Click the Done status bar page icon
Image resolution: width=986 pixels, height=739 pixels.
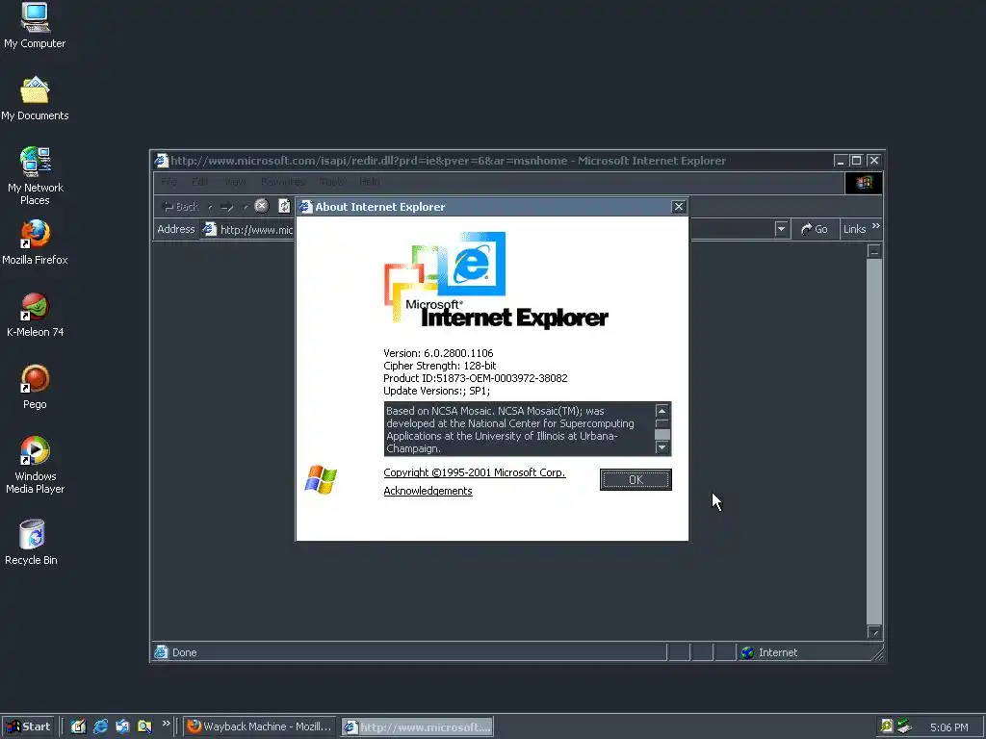pos(162,651)
